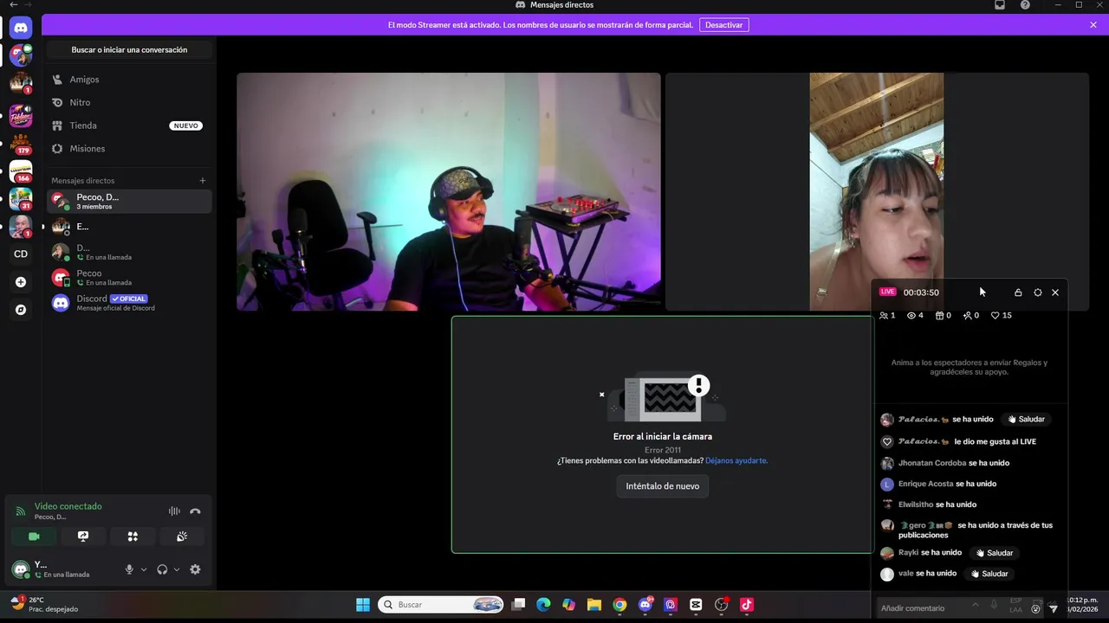1109x623 pixels.
Task: Click Elwilsitho se ha unido message
Action: [937, 504]
